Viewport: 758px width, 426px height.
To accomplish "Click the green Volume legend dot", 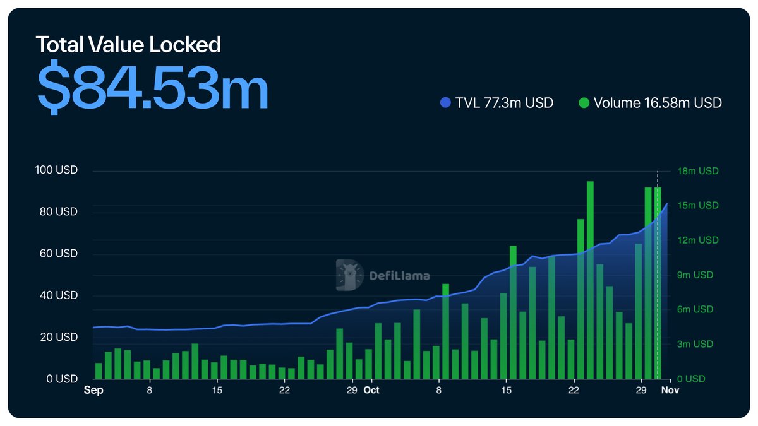I will (585, 102).
